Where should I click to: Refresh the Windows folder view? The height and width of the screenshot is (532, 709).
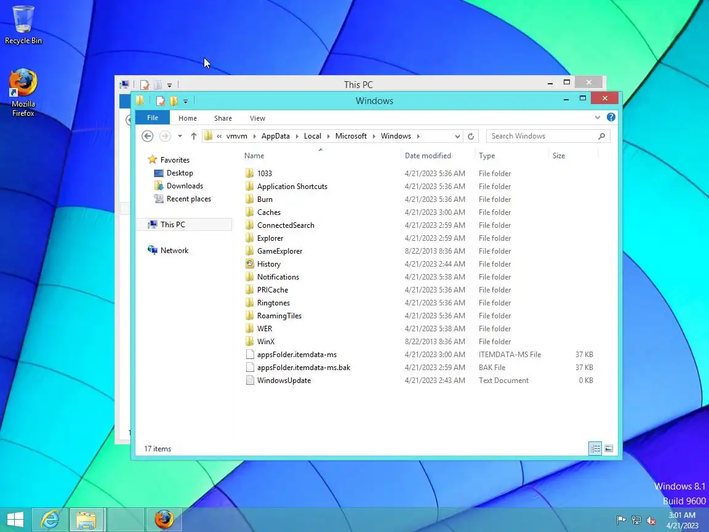(471, 136)
